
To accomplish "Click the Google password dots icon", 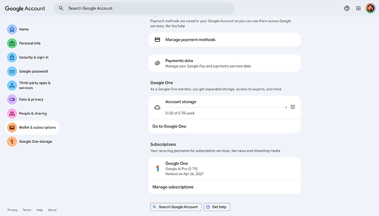I will pyautogui.click(x=12, y=71).
